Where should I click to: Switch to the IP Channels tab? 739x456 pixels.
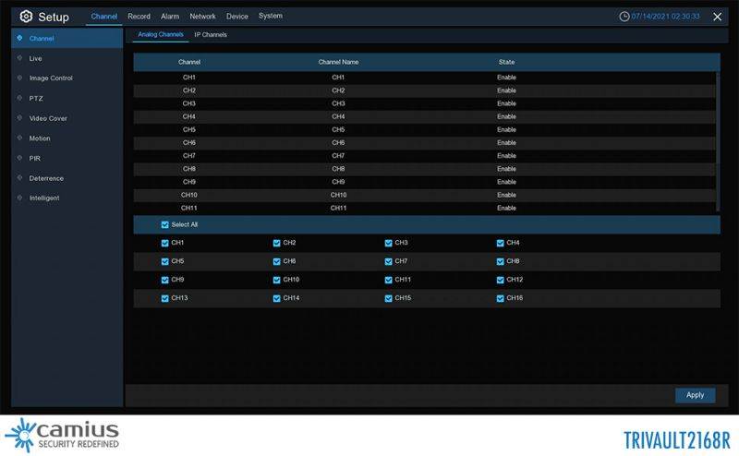coord(211,35)
